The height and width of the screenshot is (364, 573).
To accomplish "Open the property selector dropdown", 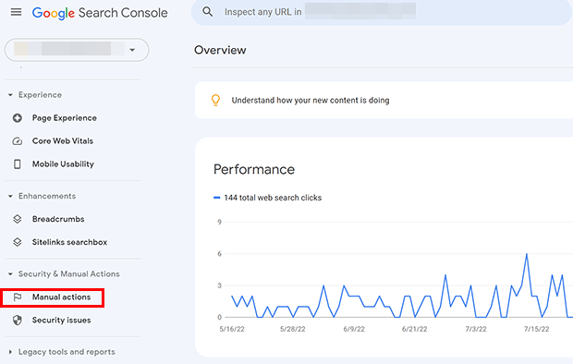I will pos(77,49).
